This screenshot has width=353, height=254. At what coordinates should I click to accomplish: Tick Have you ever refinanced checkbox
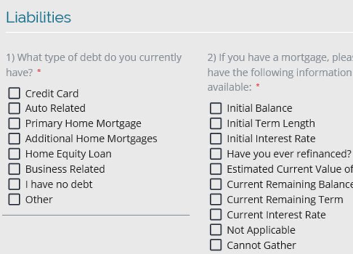pos(216,154)
